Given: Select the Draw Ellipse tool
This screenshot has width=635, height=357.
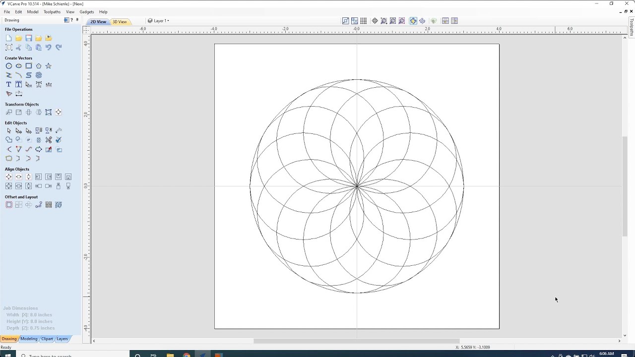Looking at the screenshot, I should pyautogui.click(x=18, y=66).
